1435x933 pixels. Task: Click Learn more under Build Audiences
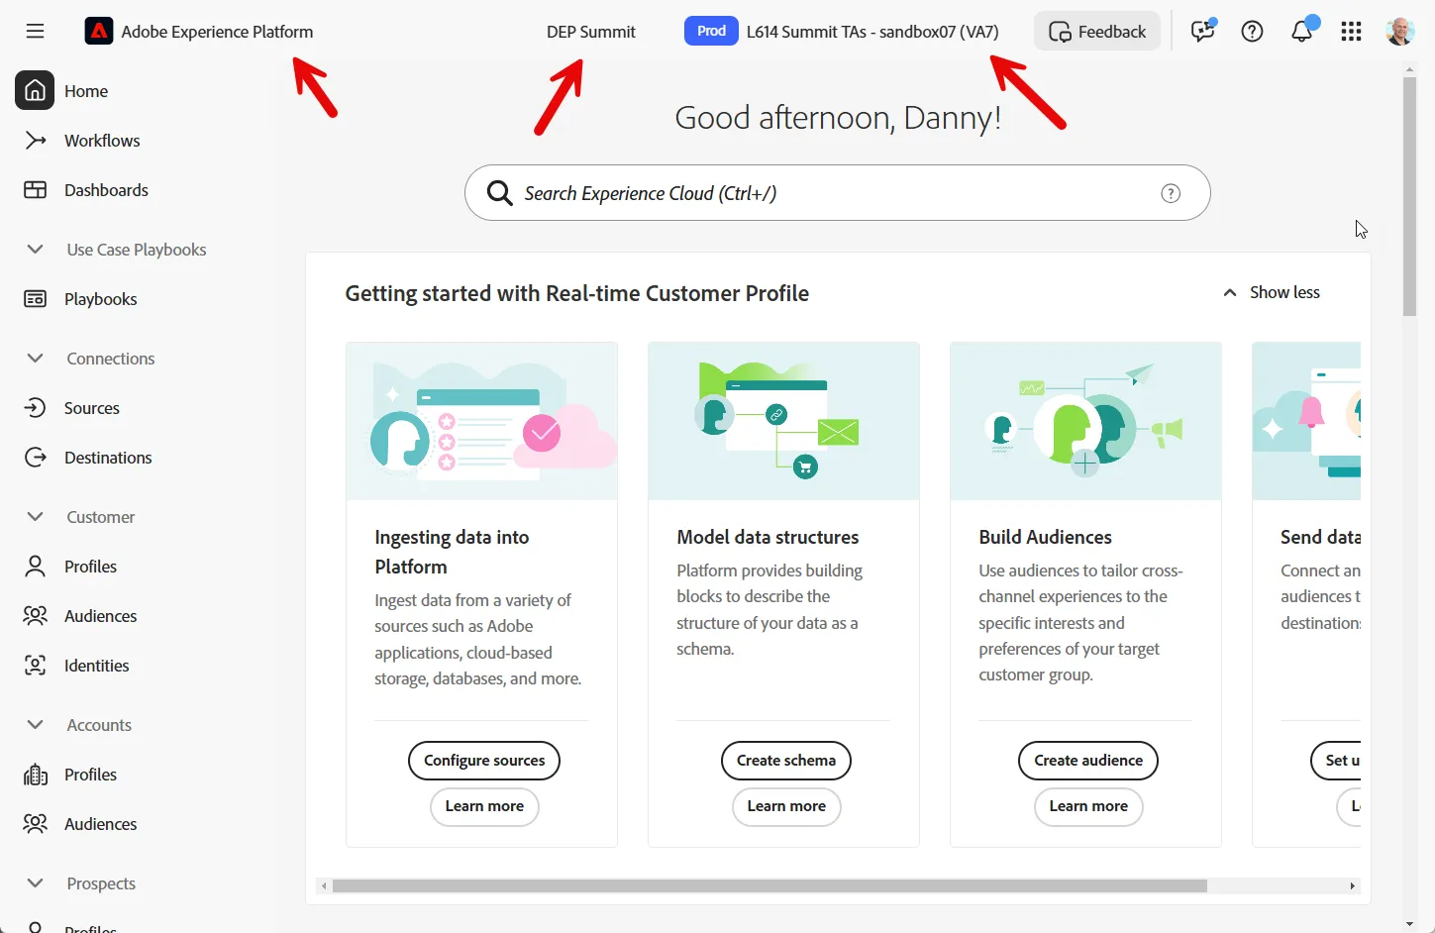1088,806
